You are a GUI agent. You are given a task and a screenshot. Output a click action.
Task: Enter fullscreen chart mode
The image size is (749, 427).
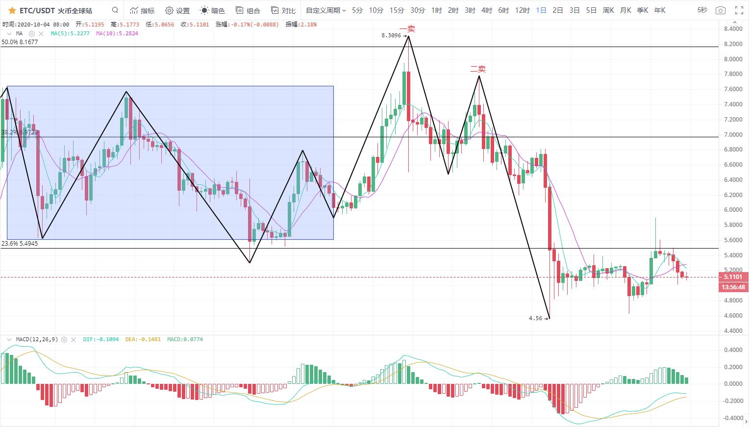739,10
